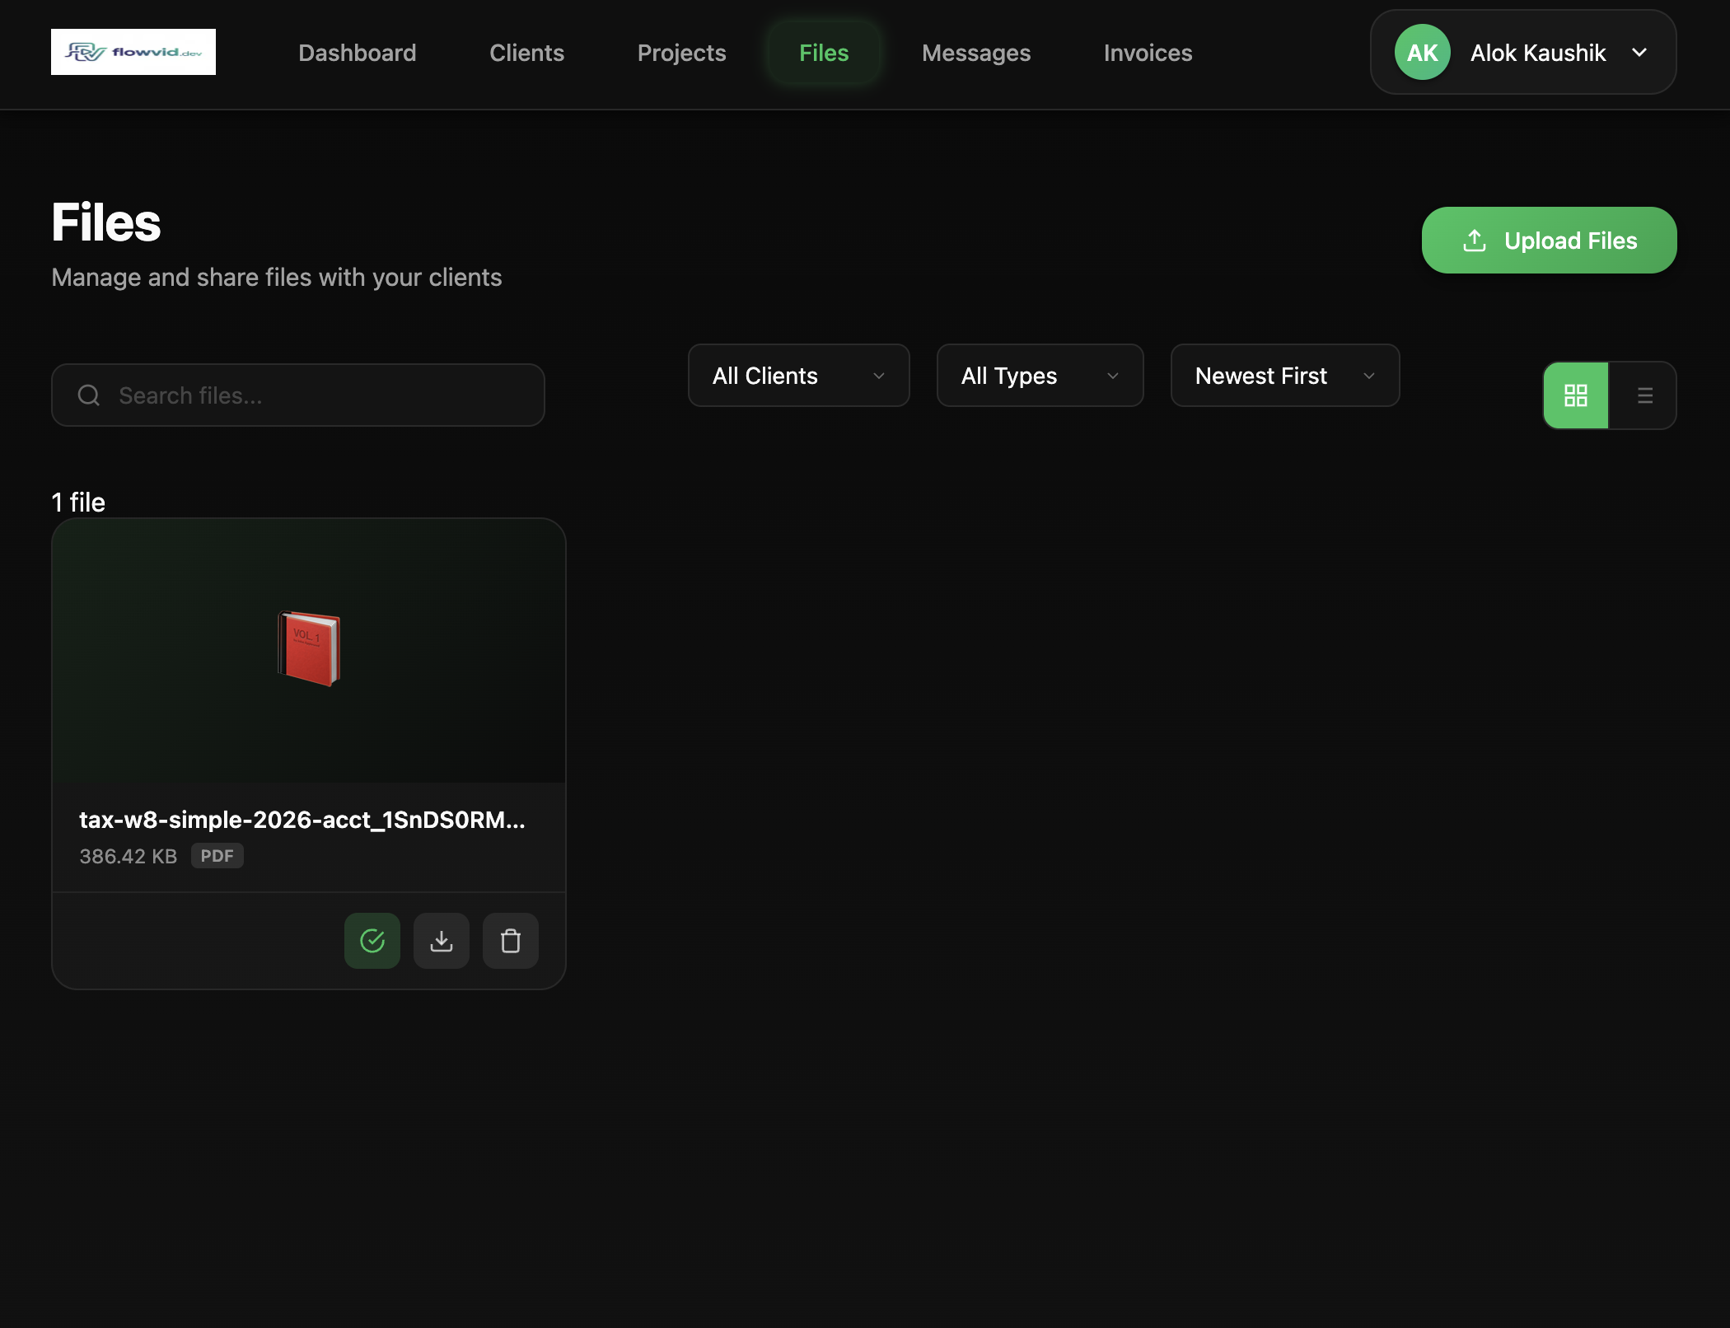Open the Newest First sort dropdown
This screenshot has height=1328, width=1730.
point(1283,376)
